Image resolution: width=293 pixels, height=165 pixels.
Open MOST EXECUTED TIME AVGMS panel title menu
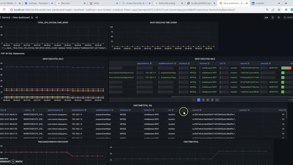[163, 22]
